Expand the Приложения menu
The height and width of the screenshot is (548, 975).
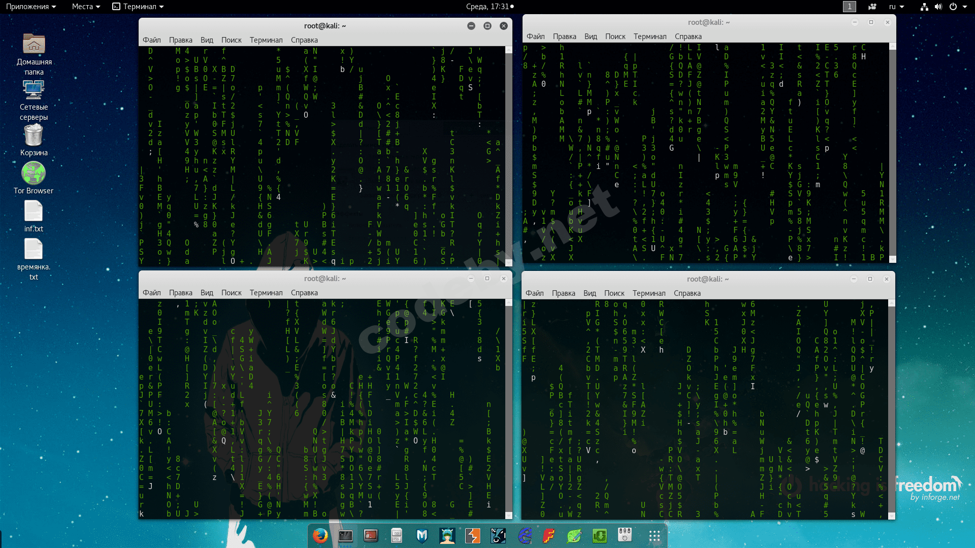coord(31,7)
